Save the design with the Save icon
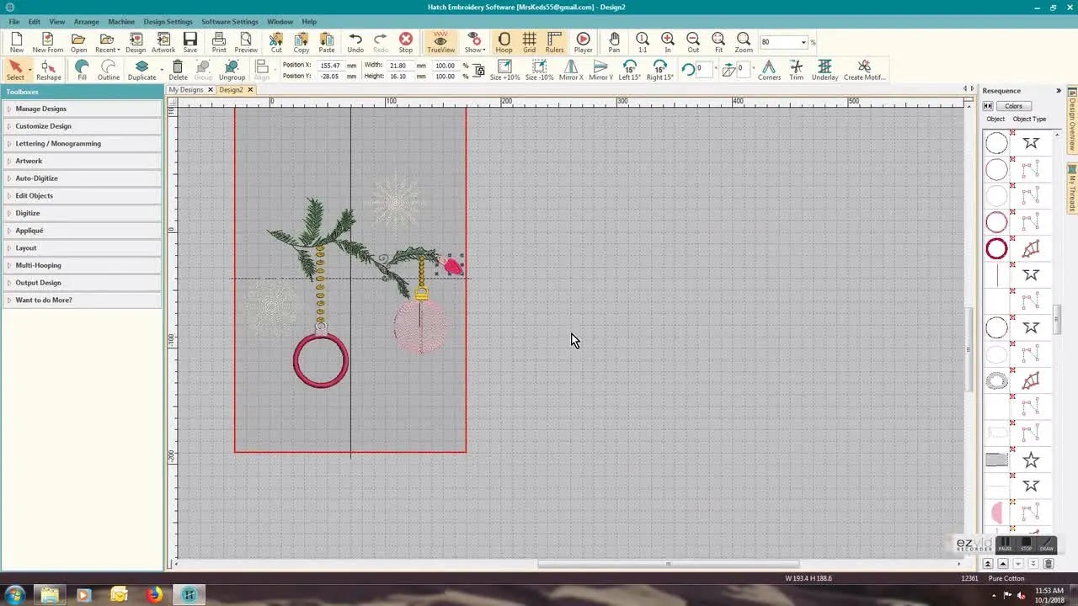The image size is (1078, 606). coord(190,43)
